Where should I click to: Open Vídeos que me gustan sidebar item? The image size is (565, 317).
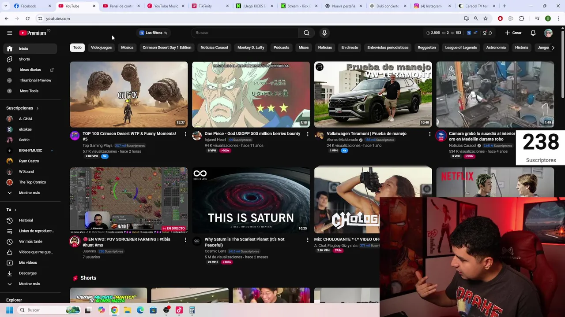(x=30, y=252)
